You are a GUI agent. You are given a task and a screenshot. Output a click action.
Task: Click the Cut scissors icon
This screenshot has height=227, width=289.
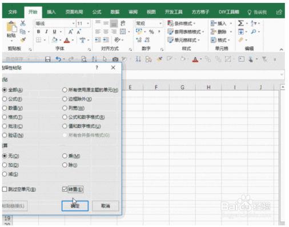click(x=23, y=23)
